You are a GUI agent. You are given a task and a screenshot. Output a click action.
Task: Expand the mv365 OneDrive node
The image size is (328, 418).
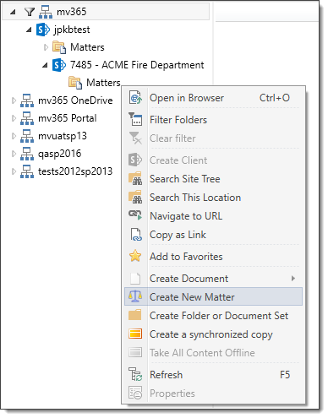click(x=14, y=100)
